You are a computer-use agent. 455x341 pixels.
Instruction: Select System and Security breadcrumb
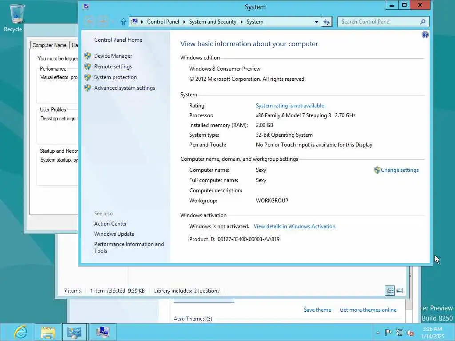coord(212,22)
